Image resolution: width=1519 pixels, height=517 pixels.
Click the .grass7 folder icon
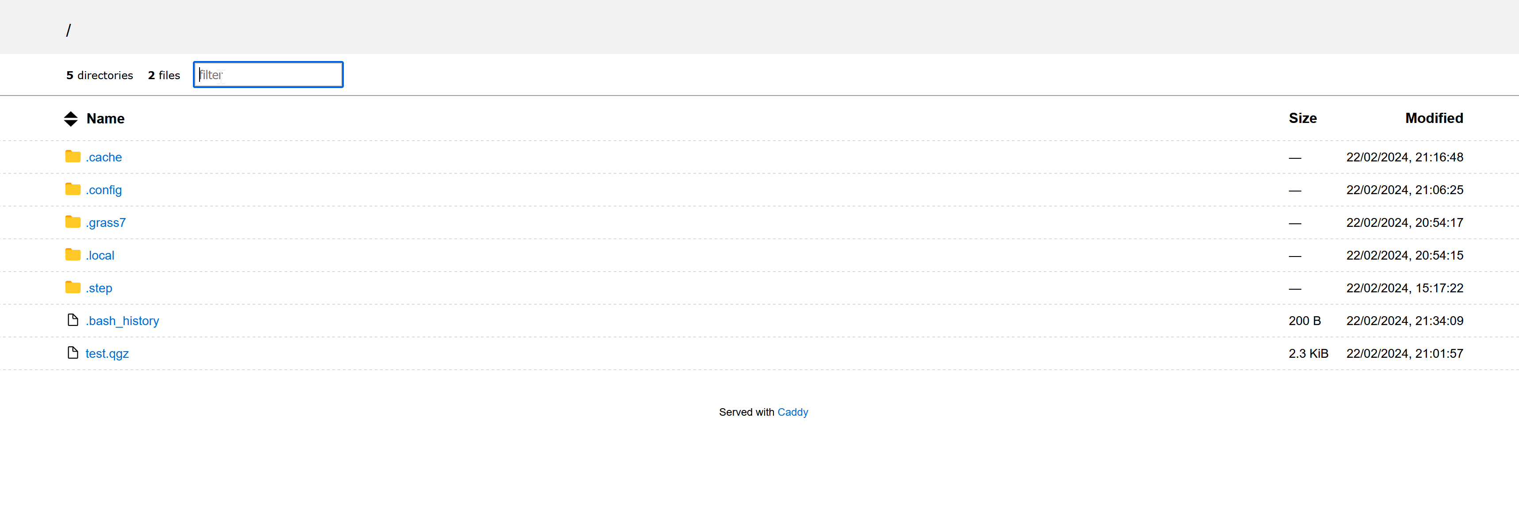[73, 222]
